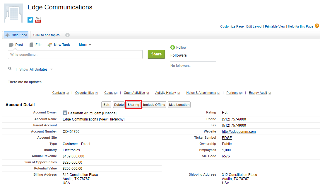Click the File attachment icon
This screenshot has width=320, height=185.
[x=31, y=44]
